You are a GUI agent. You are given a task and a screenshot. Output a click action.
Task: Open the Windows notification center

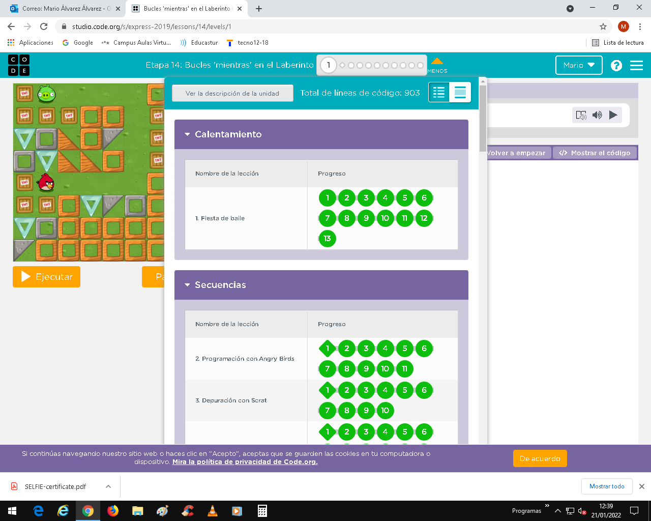(x=634, y=511)
